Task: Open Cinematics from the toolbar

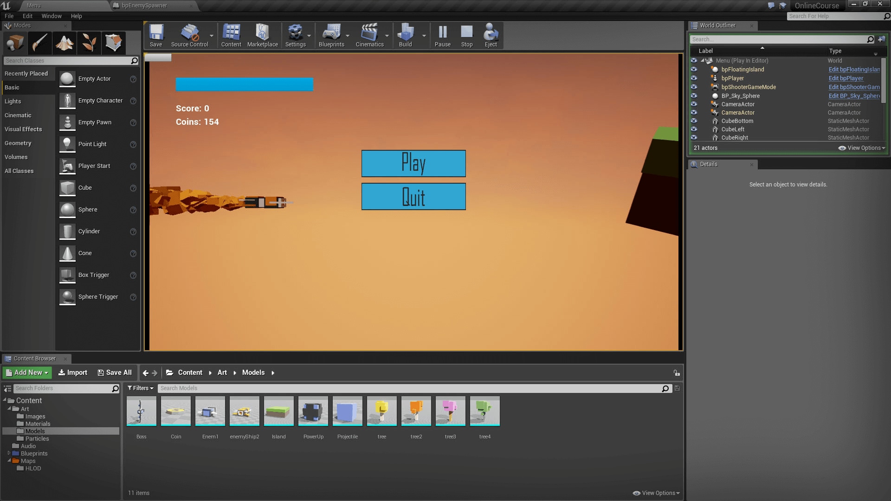Action: point(369,35)
